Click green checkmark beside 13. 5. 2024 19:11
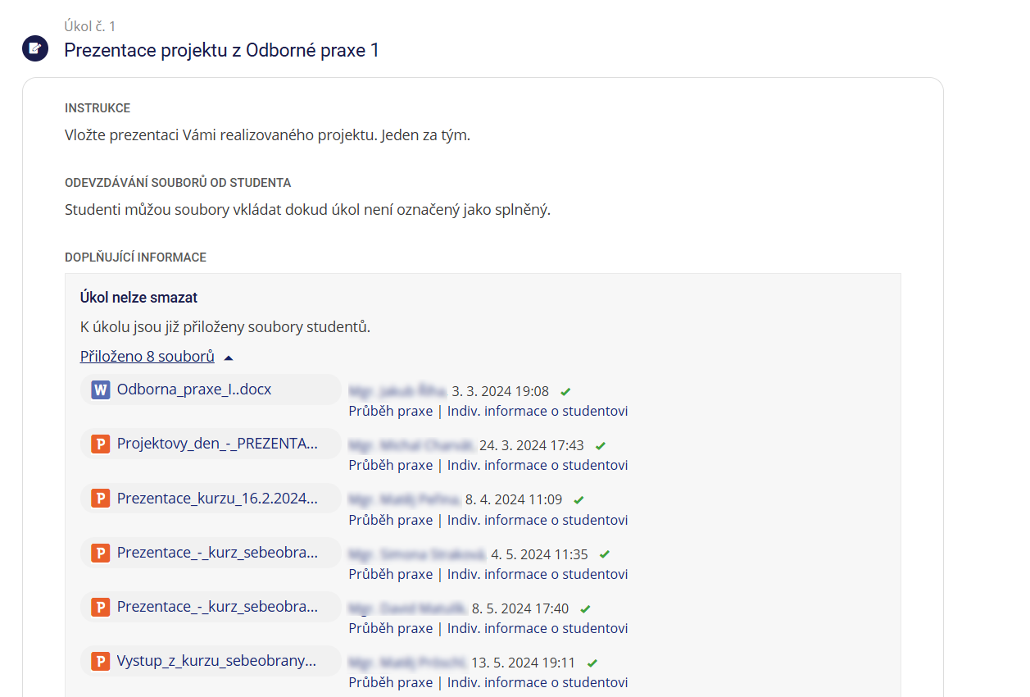Screen dimensions: 1030x697 pos(592,663)
